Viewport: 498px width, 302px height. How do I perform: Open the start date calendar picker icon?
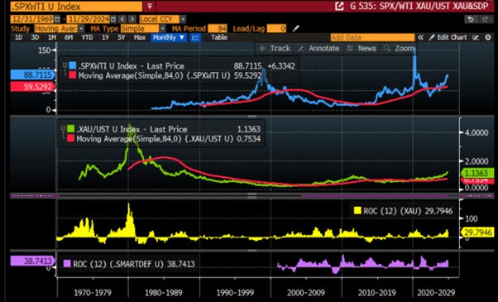coord(57,19)
